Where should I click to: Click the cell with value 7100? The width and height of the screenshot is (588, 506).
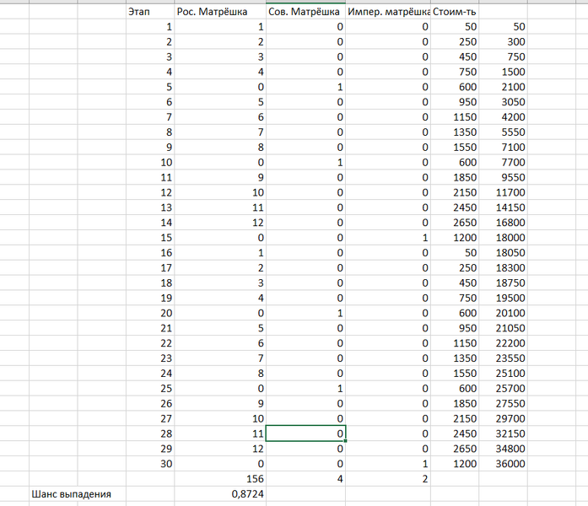pyautogui.click(x=503, y=148)
